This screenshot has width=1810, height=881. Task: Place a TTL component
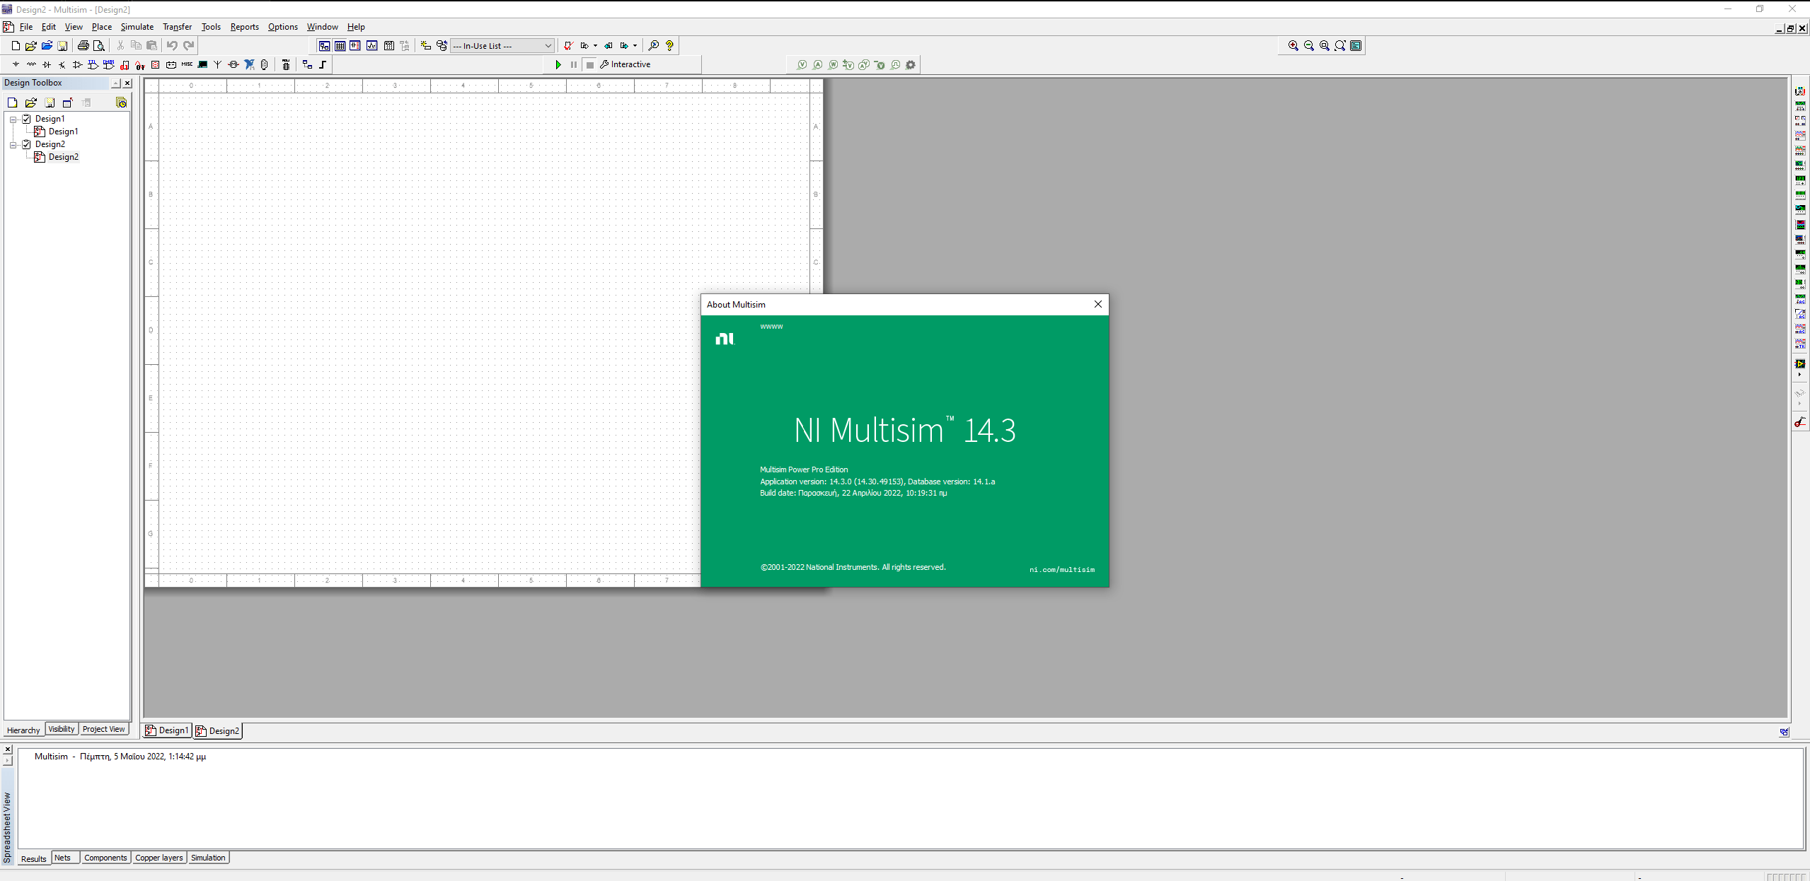(93, 64)
